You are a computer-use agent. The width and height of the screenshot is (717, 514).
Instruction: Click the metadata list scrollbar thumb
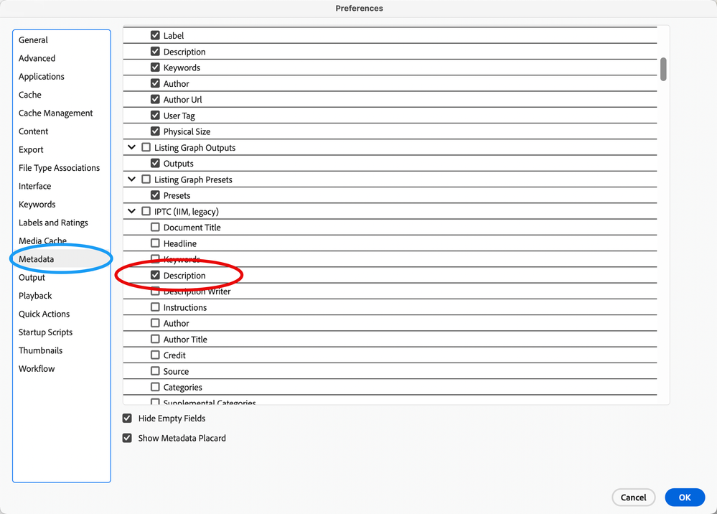[664, 69]
